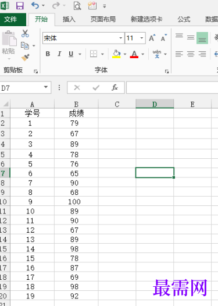Click the Borders icon
218x306 pixels.
(x=94, y=54)
